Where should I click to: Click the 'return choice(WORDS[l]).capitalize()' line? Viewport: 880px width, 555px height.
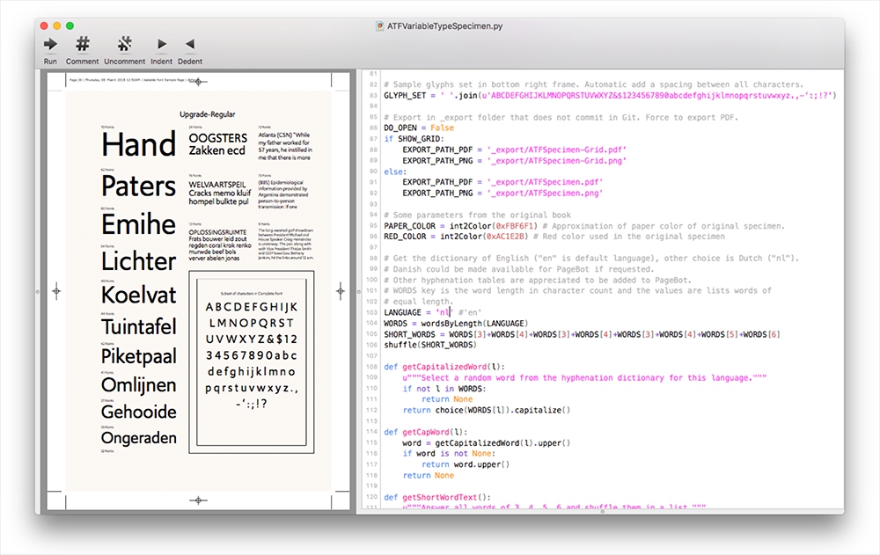pos(487,410)
